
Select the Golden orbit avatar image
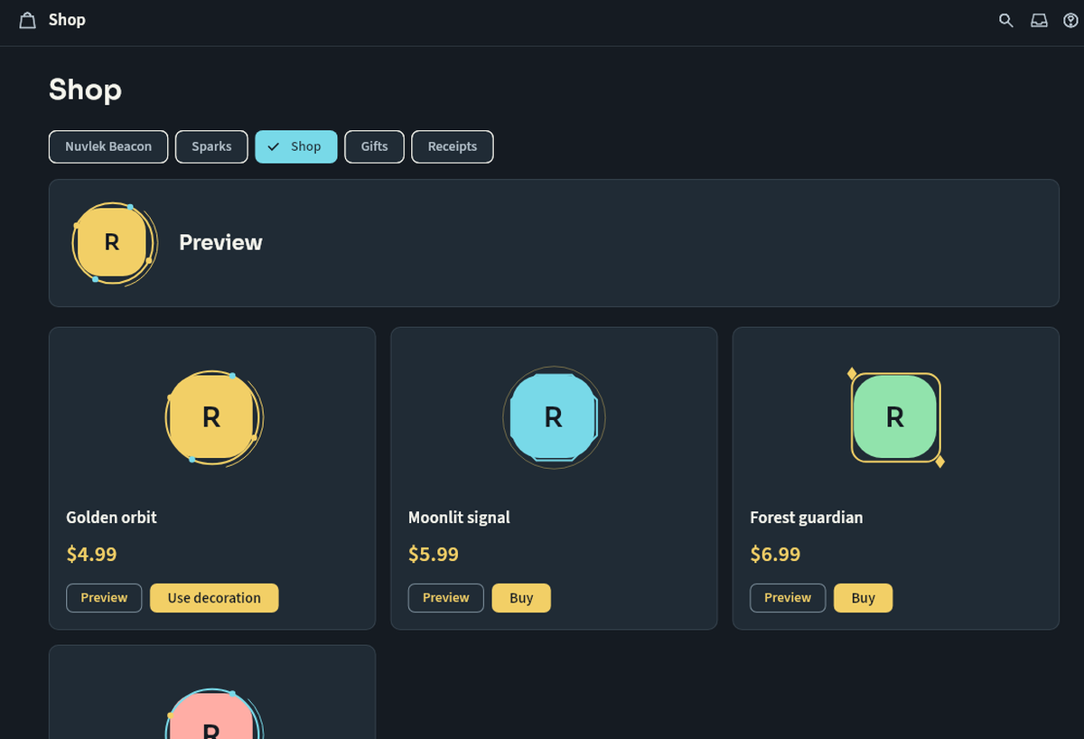pyautogui.click(x=213, y=417)
